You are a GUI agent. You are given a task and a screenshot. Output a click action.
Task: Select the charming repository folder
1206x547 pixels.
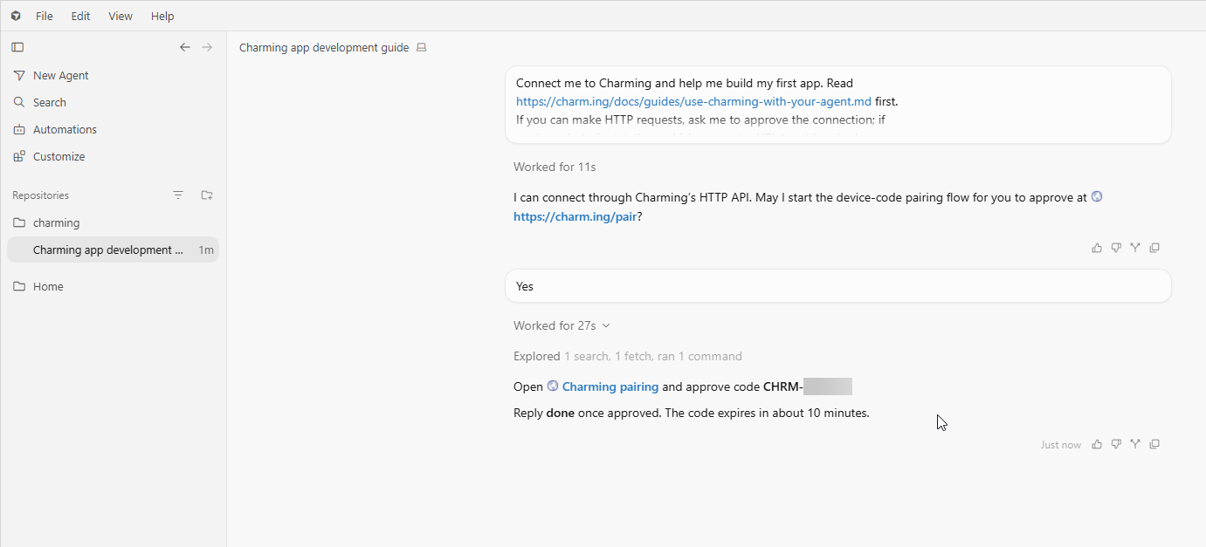point(113,222)
